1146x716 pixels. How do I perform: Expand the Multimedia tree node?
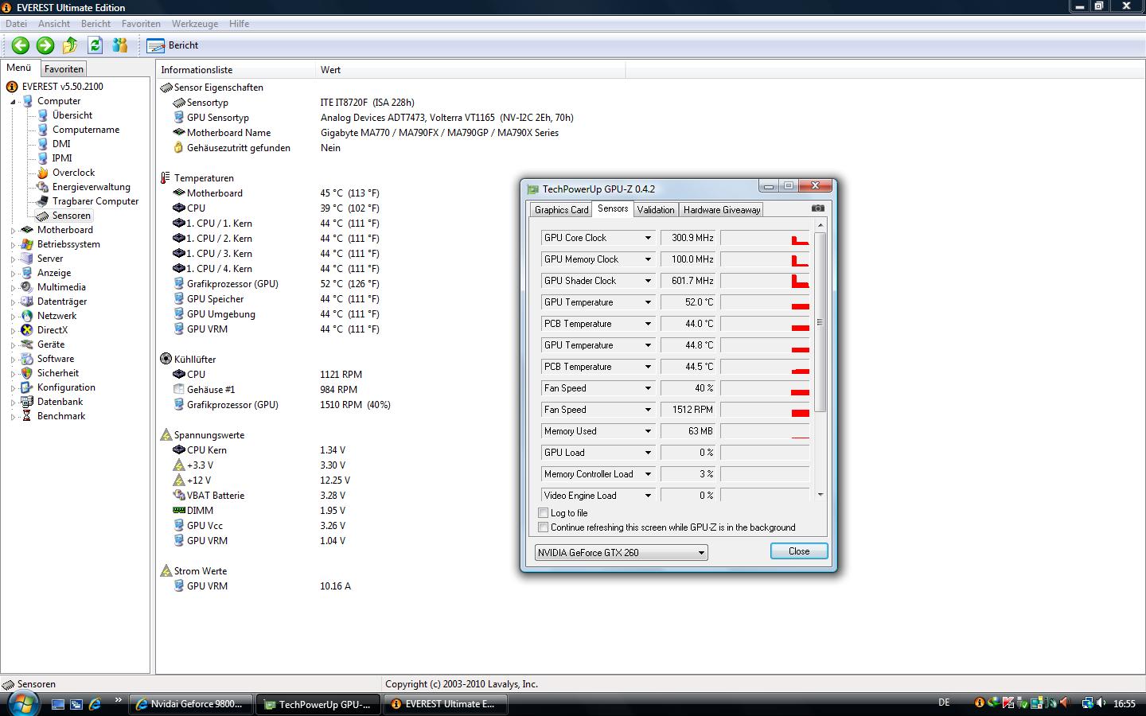(x=13, y=288)
